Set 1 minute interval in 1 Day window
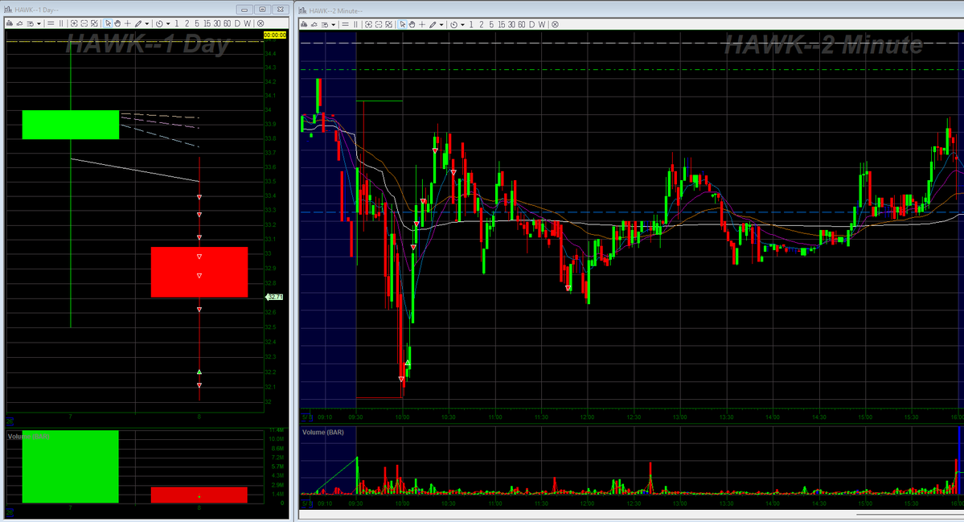Screen dimensions: 964x522 click(176, 23)
